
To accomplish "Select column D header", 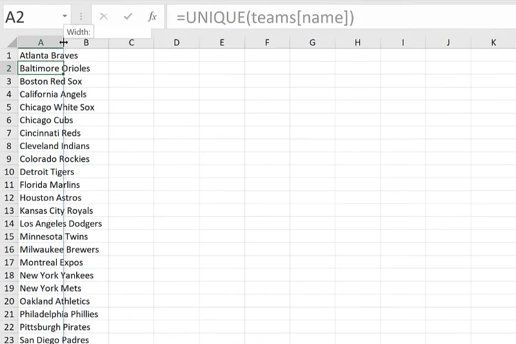I will coord(177,43).
